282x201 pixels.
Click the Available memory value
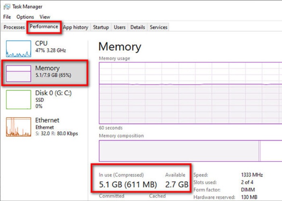pyautogui.click(x=176, y=185)
